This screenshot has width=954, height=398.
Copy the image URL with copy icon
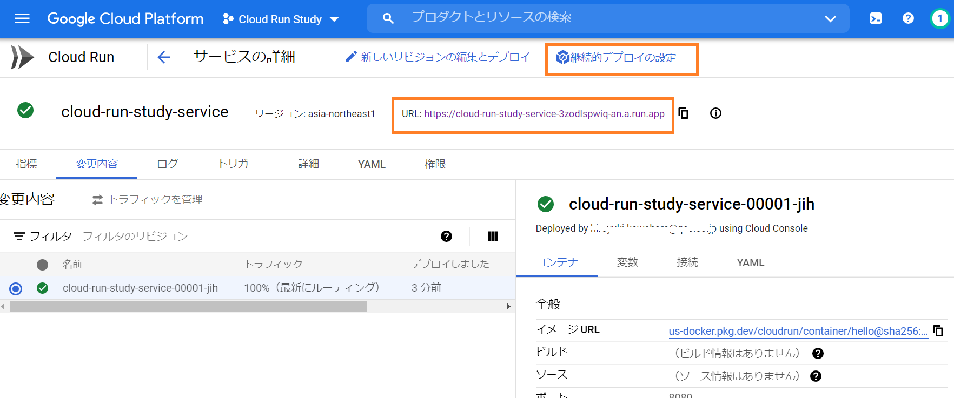click(x=938, y=330)
